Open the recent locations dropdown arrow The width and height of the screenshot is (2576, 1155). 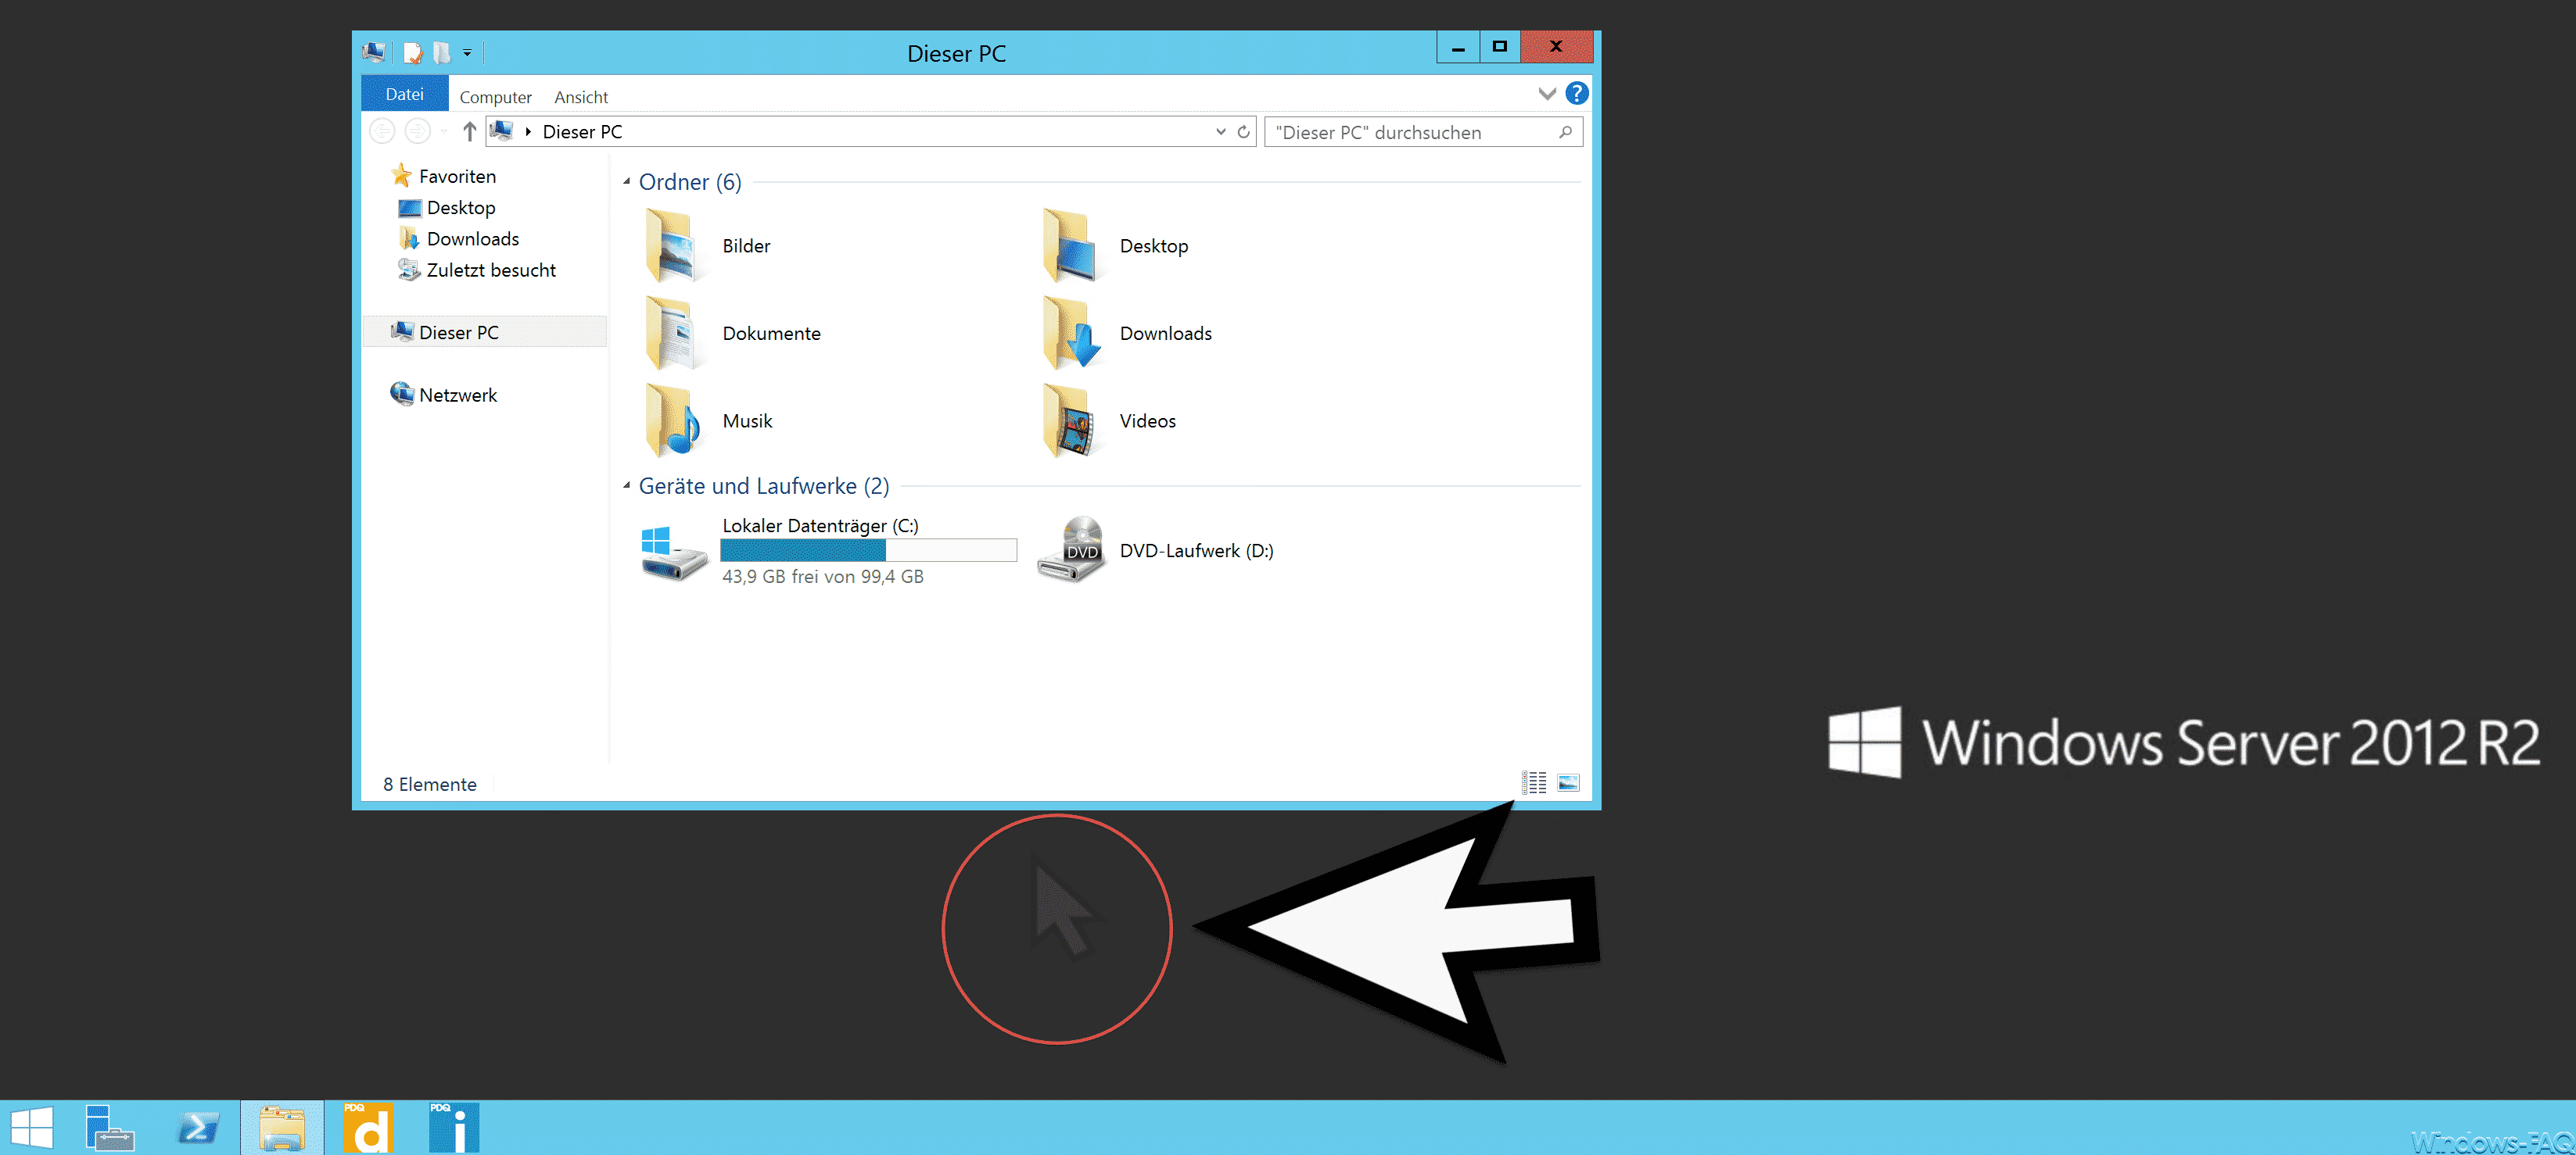[444, 132]
